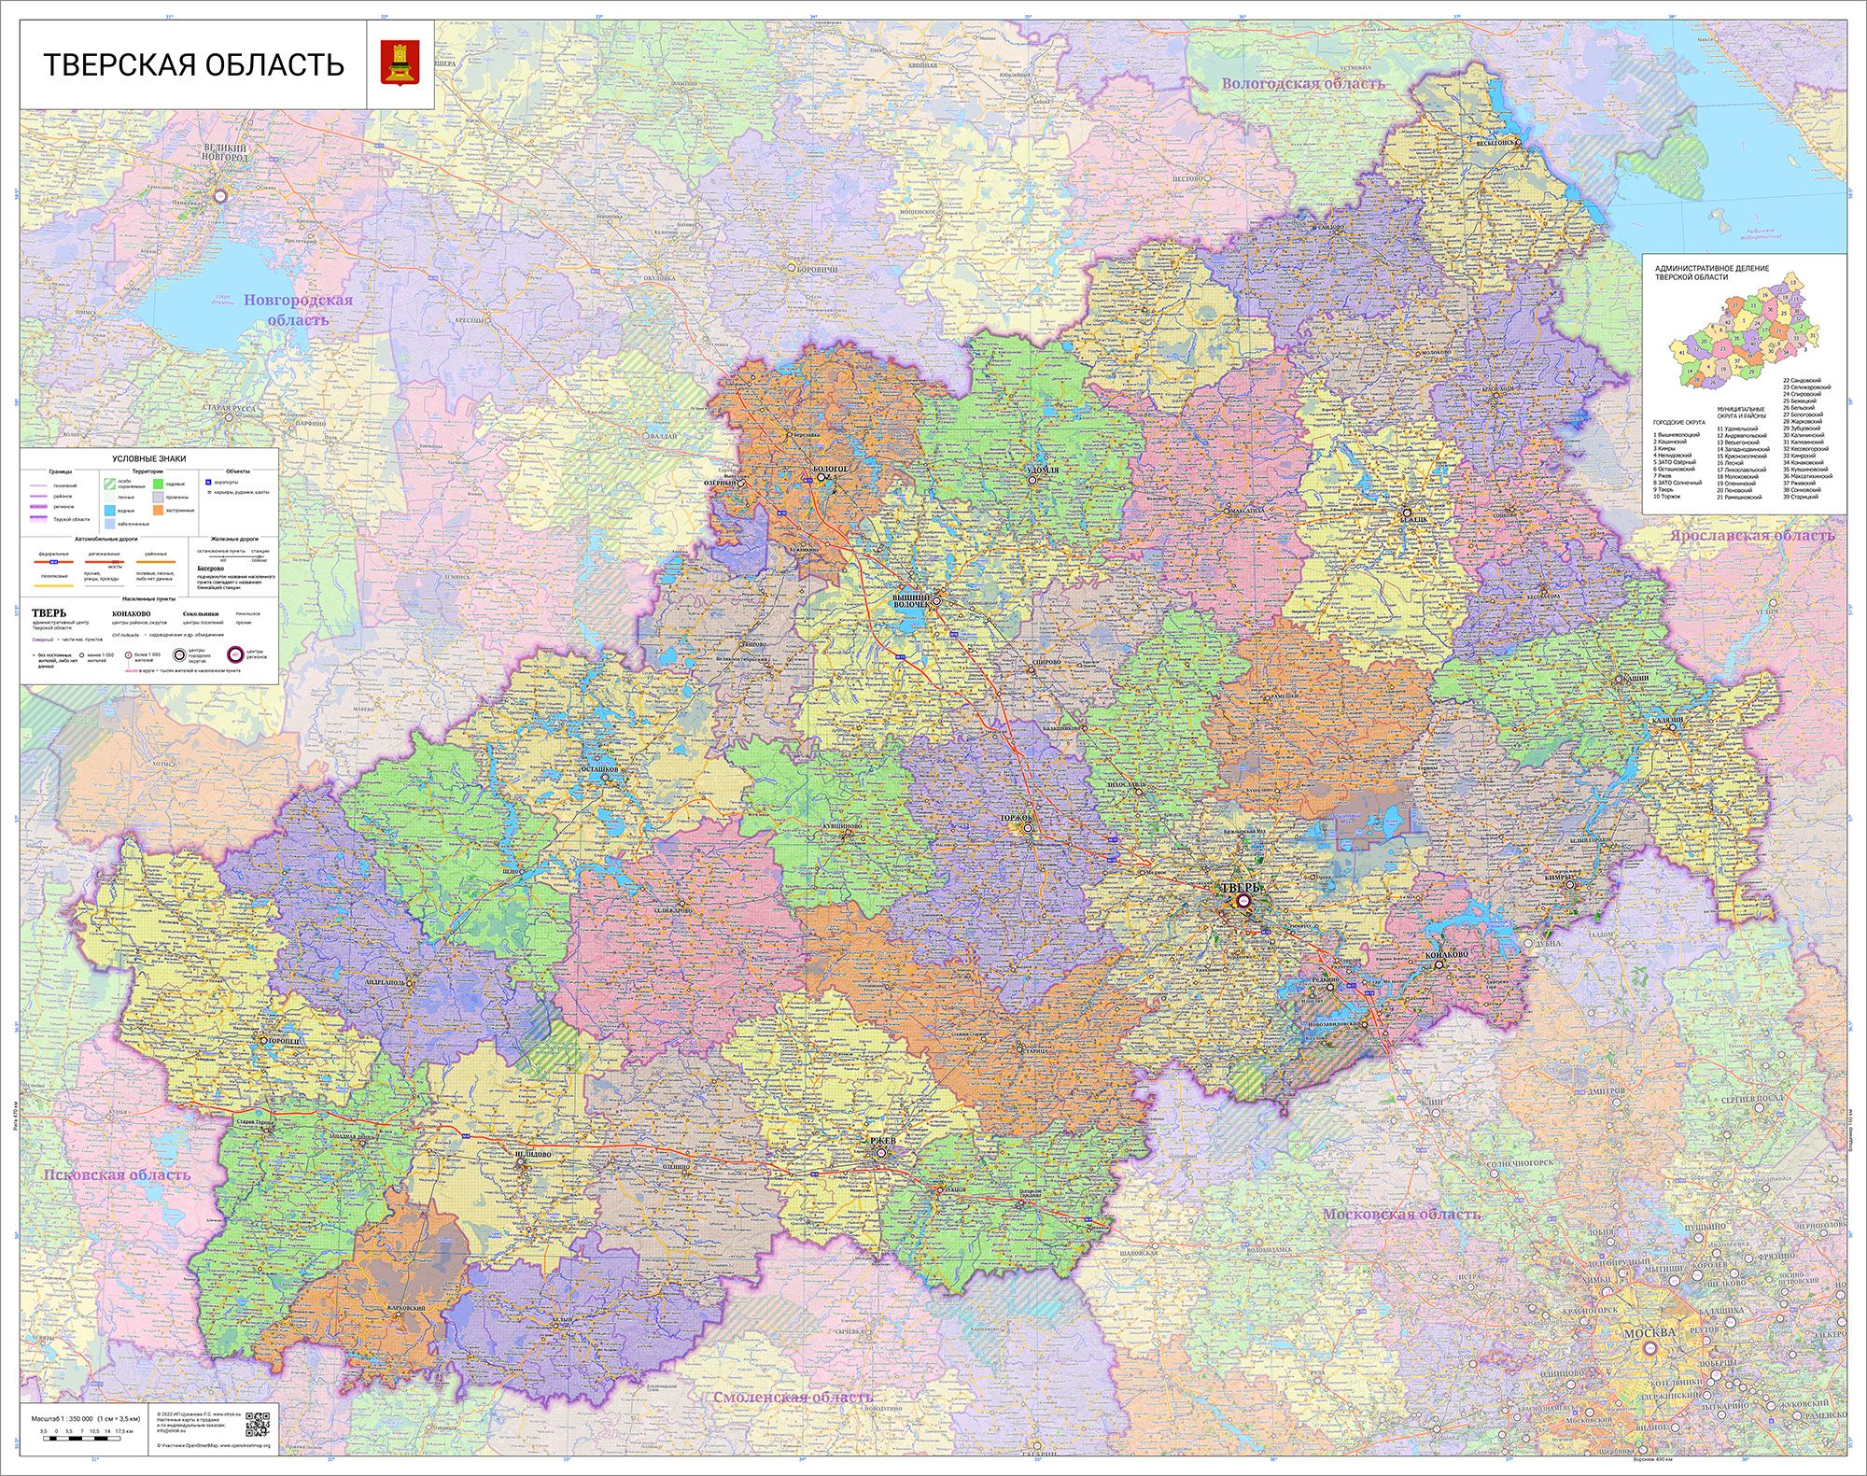Click '11 Удомельский' in the district list

pos(1737,429)
